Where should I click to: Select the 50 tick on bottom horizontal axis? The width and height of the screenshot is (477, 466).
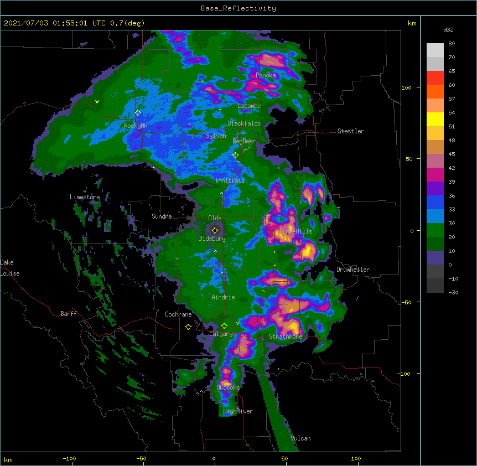pyautogui.click(x=284, y=458)
